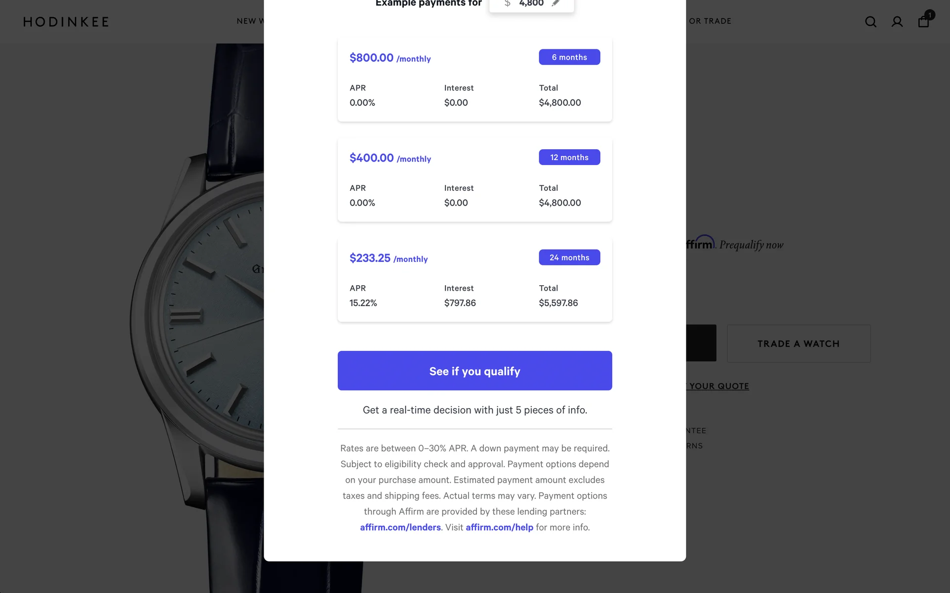Open the shopping bag cart icon
This screenshot has width=950, height=593.
[x=923, y=21]
